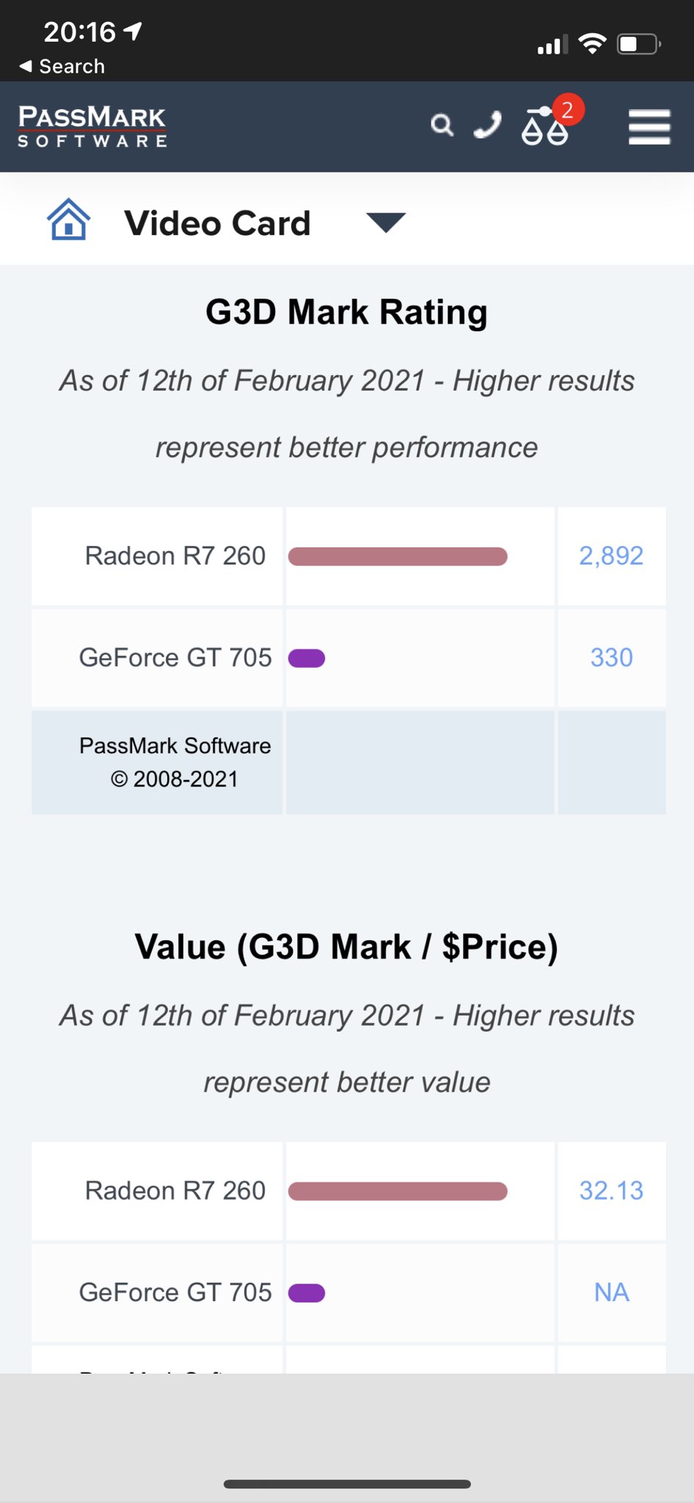Expand the Video Card dropdown arrow
Image resolution: width=694 pixels, height=1503 pixels.
point(386,222)
